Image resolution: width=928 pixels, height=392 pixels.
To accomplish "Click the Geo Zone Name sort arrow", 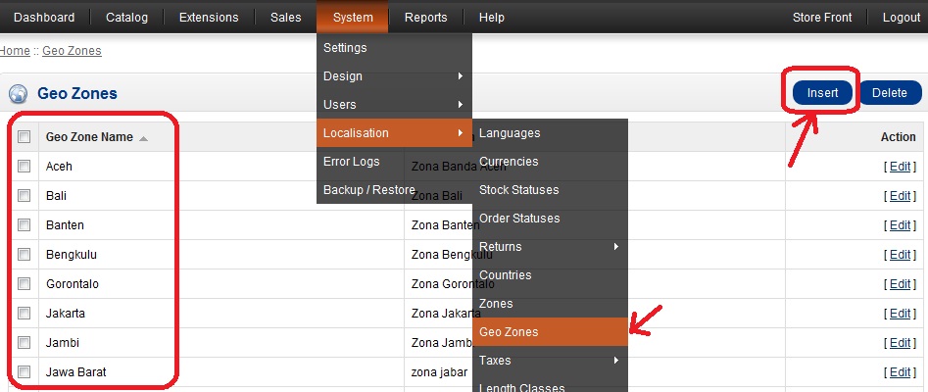I will [x=144, y=138].
